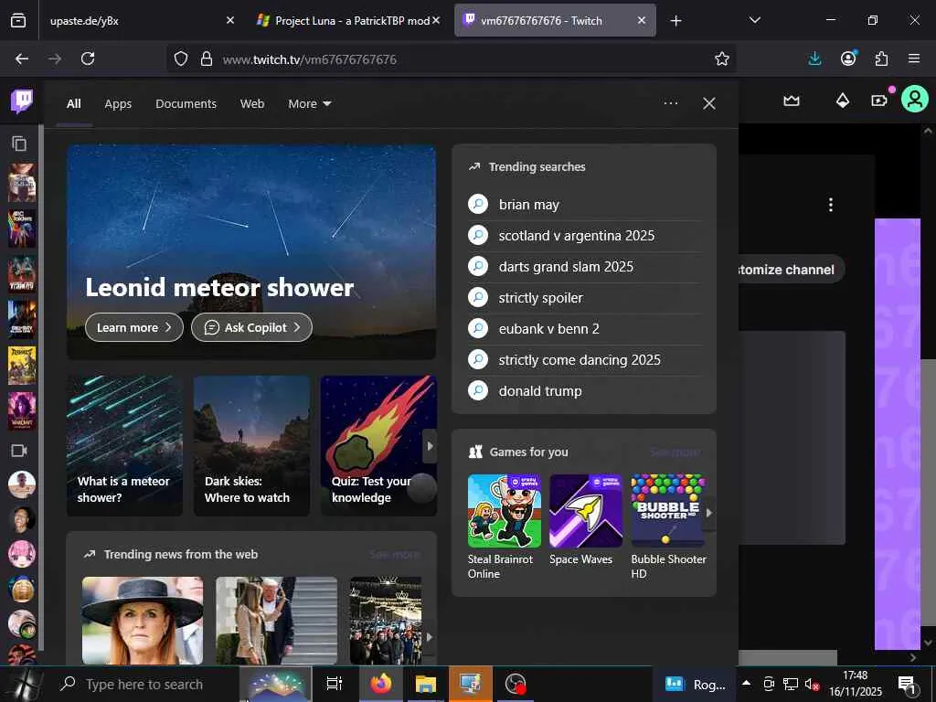Click the muted volume tray icon

[812, 684]
